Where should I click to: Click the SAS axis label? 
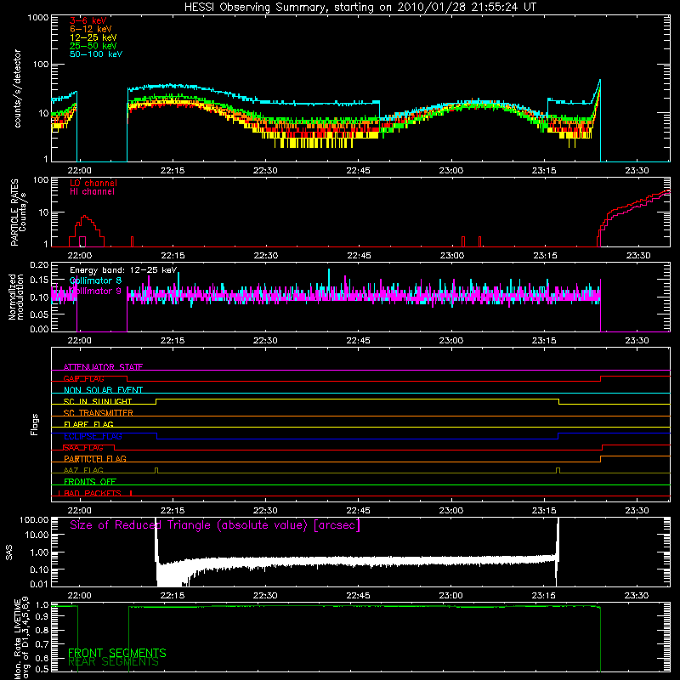tap(9, 552)
